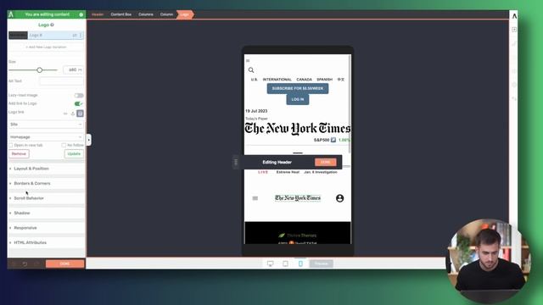Click the Remove button
This screenshot has height=305, width=543.
pyautogui.click(x=19, y=154)
